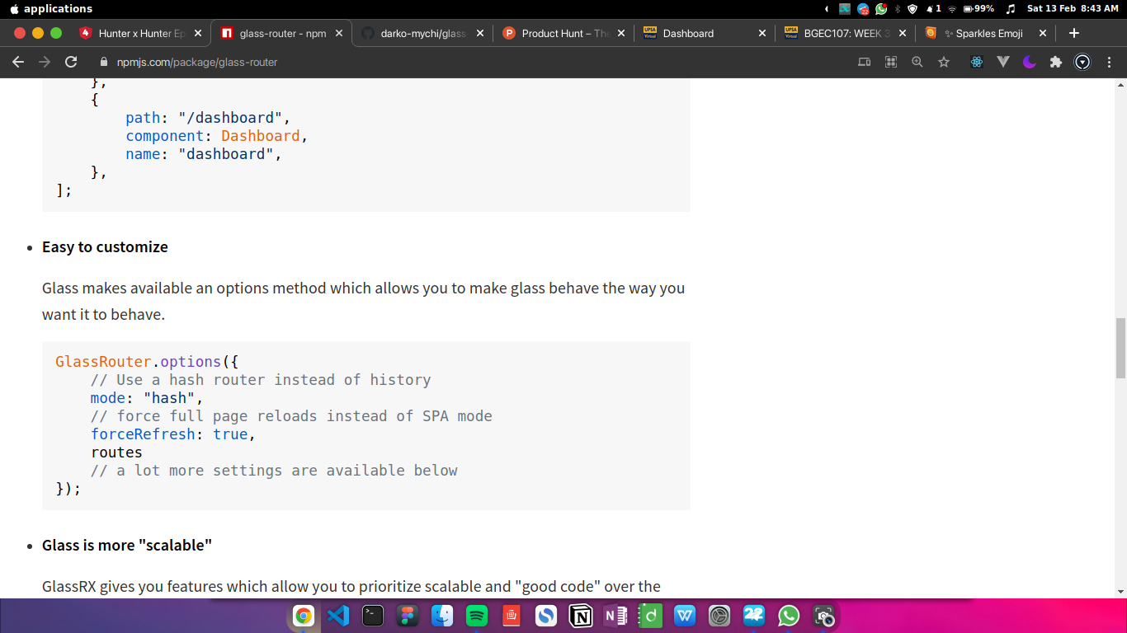Open Simplenote from the dock

[x=546, y=616]
